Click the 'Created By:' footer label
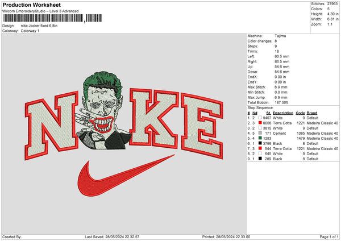Screen dimensions: 341x241 pos(12,236)
